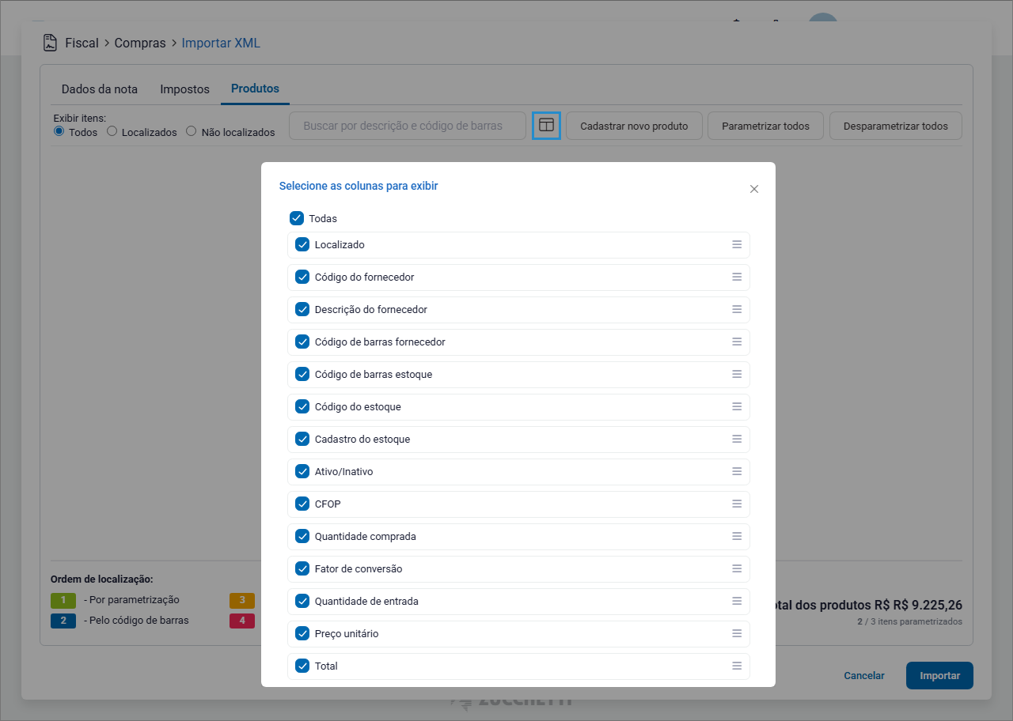Switch to the Dados da nota tab
Image resolution: width=1013 pixels, height=721 pixels.
point(100,89)
